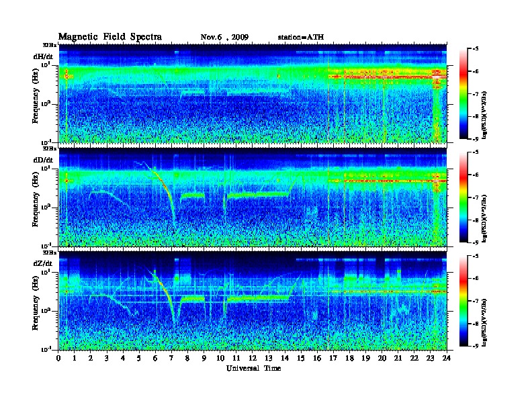Screen dimensions: 532x411
Task: Click the dZ/dt color scale log(PSD) unit label
Action: point(485,322)
